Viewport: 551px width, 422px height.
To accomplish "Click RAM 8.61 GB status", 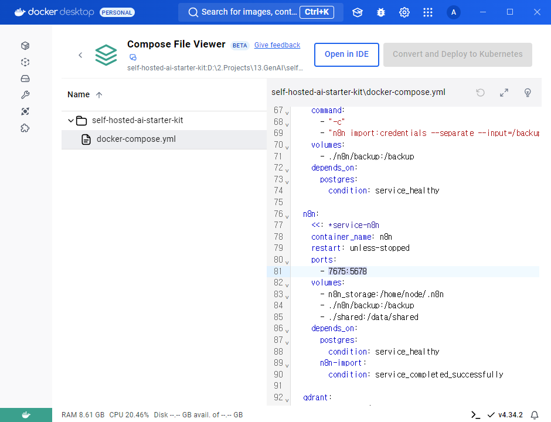I will tap(83, 415).
